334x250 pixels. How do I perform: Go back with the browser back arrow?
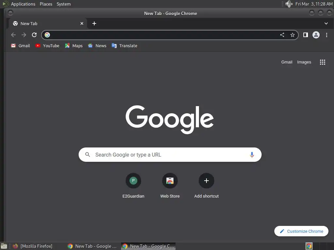coord(13,35)
